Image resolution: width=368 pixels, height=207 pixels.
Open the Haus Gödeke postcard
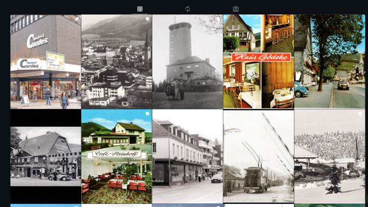pos(259,62)
